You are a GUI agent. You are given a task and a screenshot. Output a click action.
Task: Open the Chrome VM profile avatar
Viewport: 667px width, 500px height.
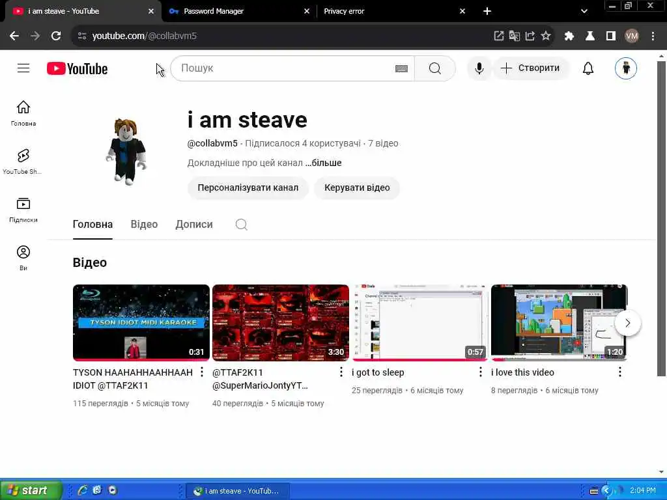632,36
